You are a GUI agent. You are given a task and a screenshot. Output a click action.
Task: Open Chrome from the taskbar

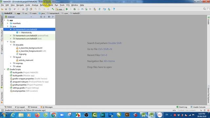(54, 115)
